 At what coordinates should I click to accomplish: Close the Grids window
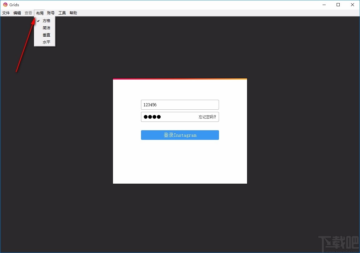353,5
